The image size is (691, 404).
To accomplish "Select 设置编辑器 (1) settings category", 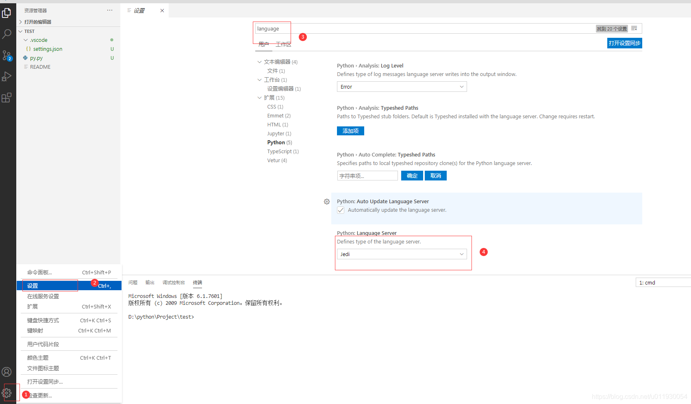I will pyautogui.click(x=284, y=89).
